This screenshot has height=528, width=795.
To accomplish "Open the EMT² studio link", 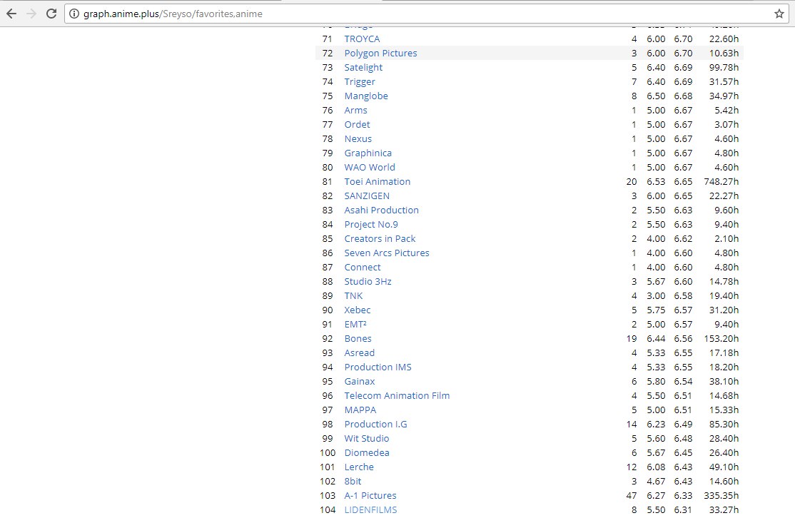I will click(x=355, y=324).
